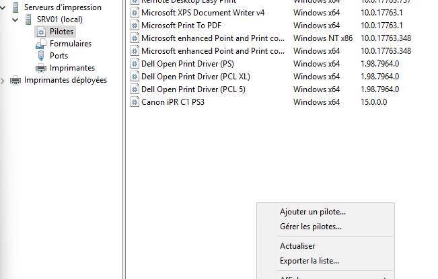Select Dell Open Print Driver (PCL 5)
The image size is (438, 279).
(x=193, y=89)
